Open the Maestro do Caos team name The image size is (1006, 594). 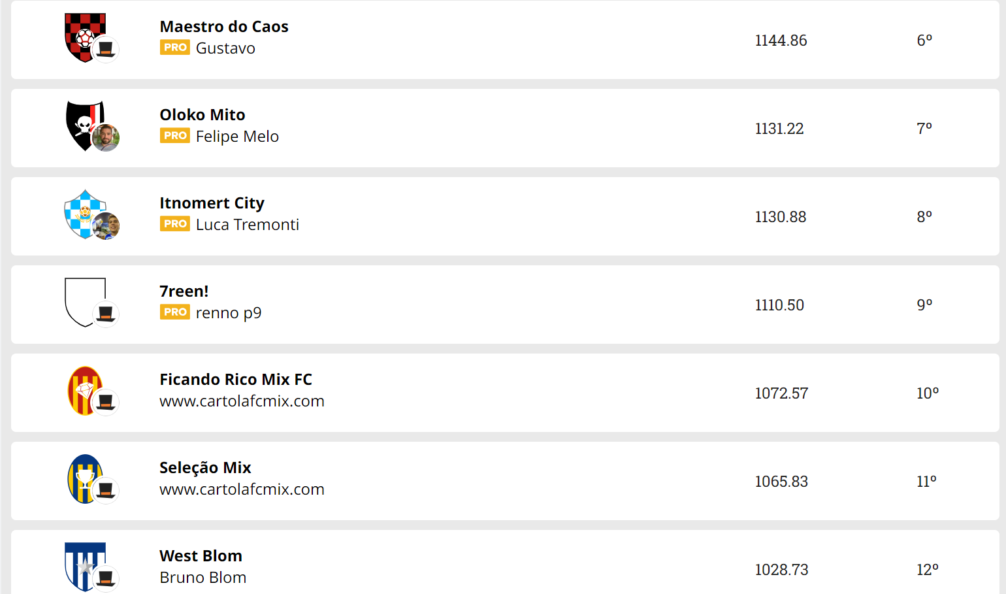tap(224, 27)
